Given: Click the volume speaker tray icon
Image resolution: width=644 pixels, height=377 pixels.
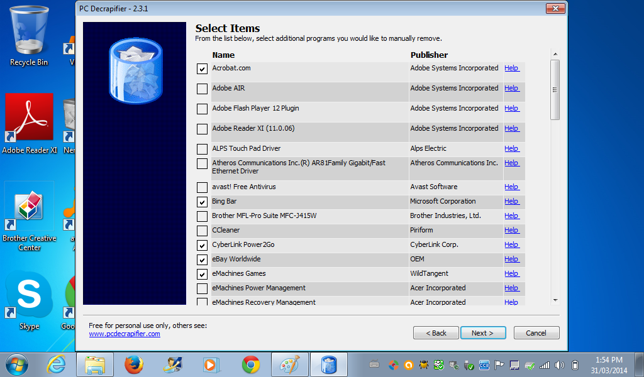Looking at the screenshot, I should 559,364.
